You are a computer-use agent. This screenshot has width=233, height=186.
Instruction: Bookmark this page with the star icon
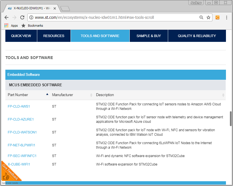coord(208,17)
